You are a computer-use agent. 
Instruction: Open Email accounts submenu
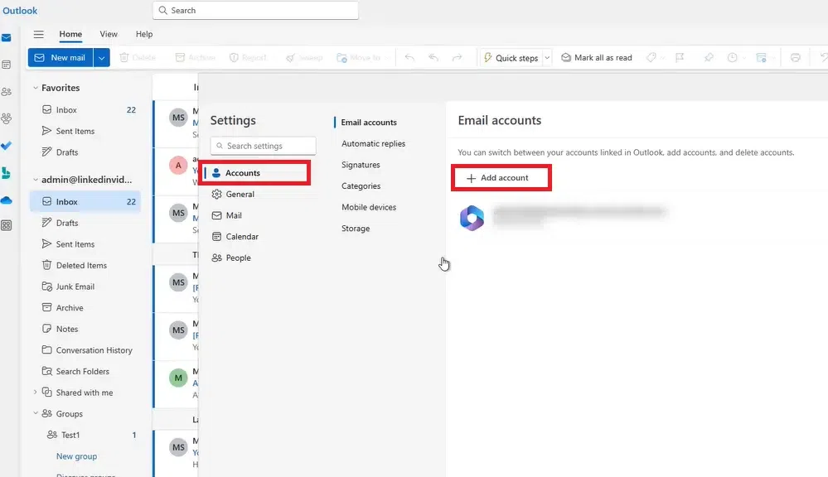369,122
